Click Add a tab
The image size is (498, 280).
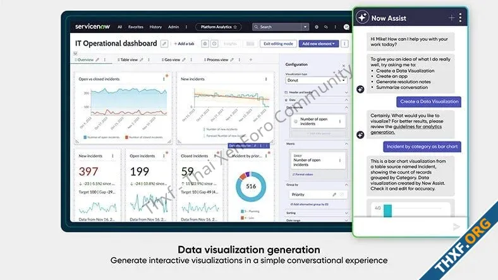coord(184,44)
